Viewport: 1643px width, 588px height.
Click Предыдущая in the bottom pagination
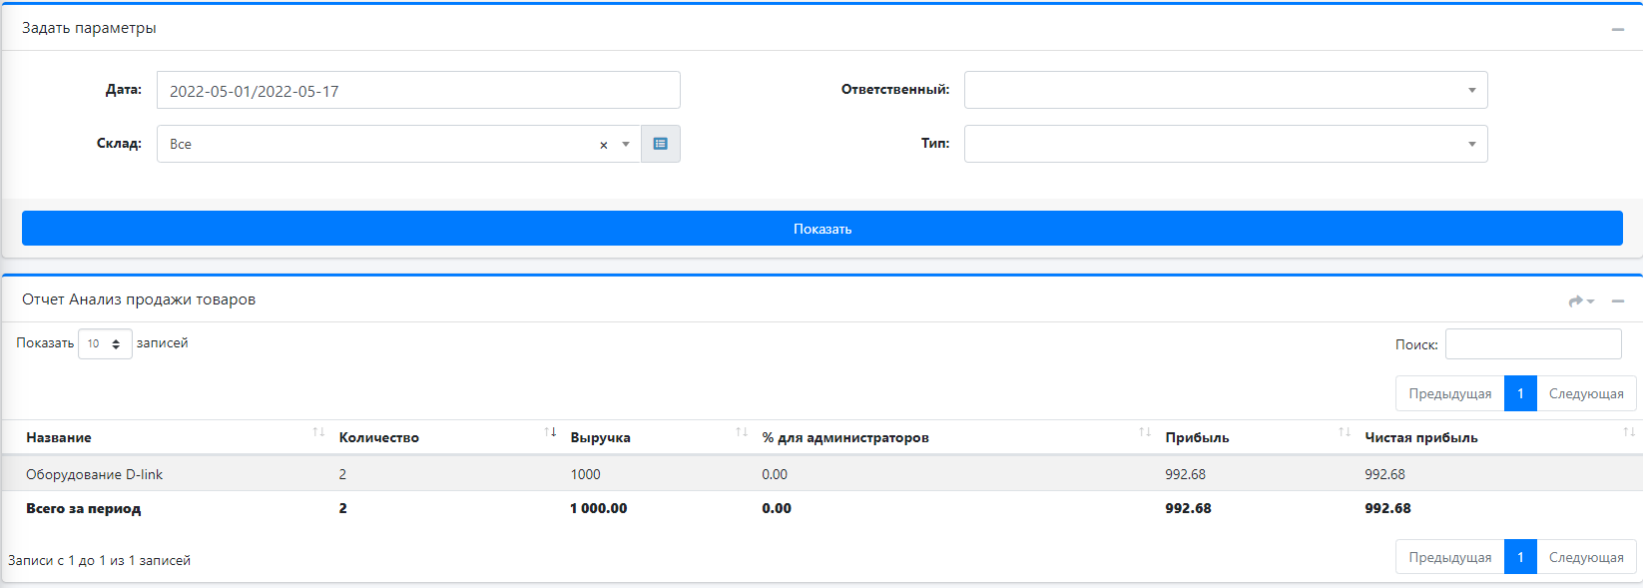pos(1449,557)
